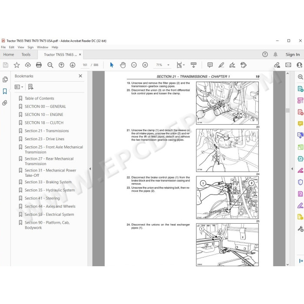Viewport: 304px width, 304px height.
Task: Open the zoom percentage dropdown
Action: (x=169, y=65)
